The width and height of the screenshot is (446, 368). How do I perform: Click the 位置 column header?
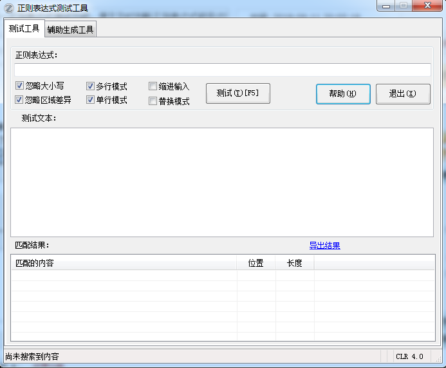[x=256, y=263]
